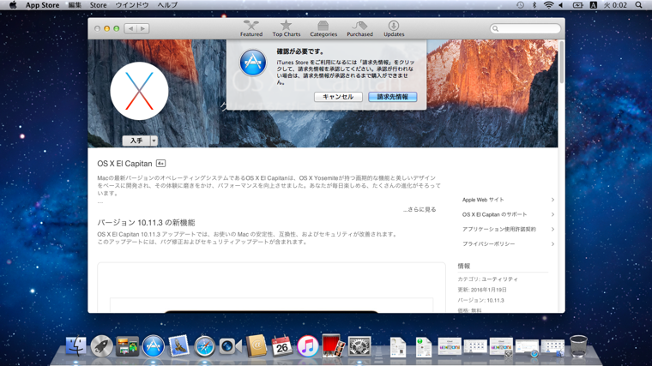Open the Categories section
Viewport: 652px width, 366px height.
click(x=323, y=28)
